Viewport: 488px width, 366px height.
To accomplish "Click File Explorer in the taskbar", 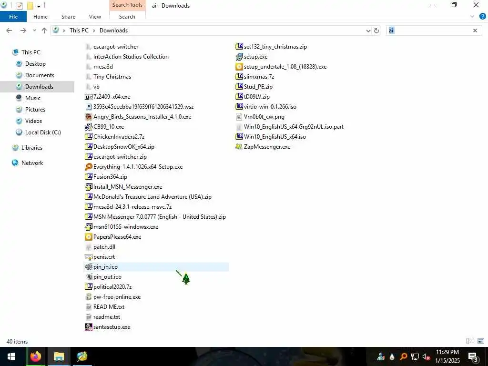I will click(59, 356).
